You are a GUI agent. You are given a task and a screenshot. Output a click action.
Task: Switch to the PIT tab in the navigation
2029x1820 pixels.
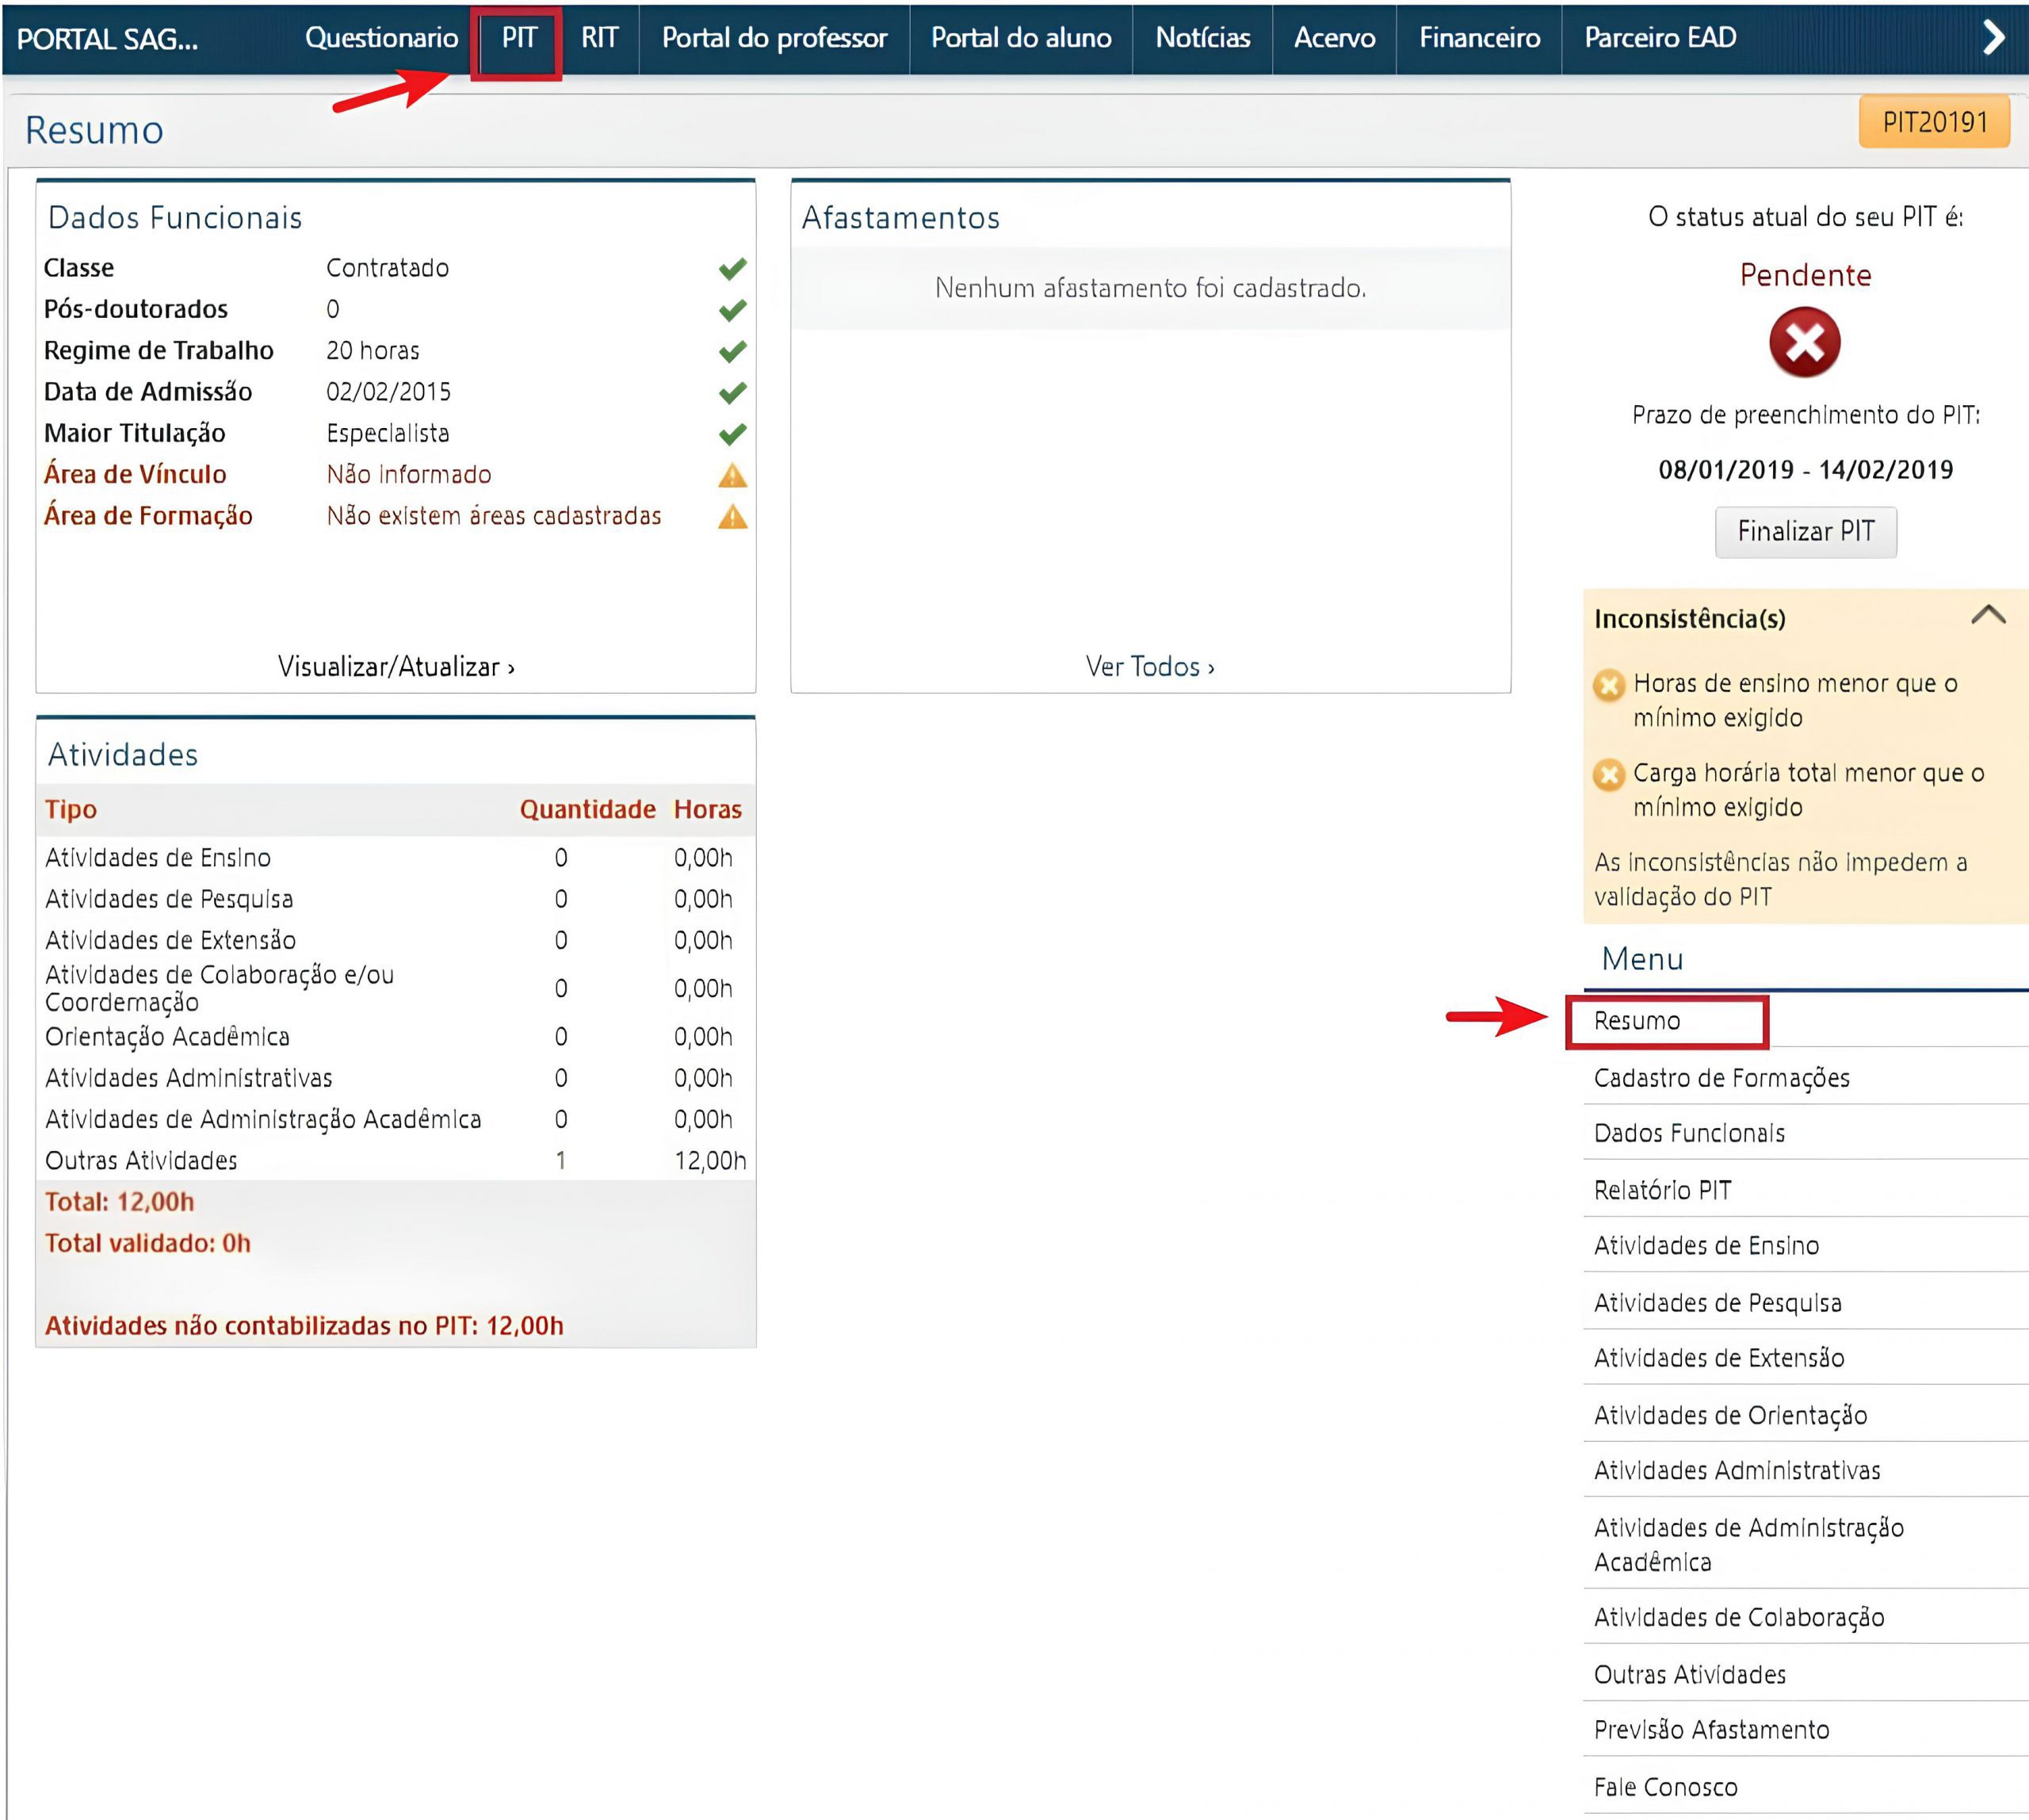tap(520, 39)
